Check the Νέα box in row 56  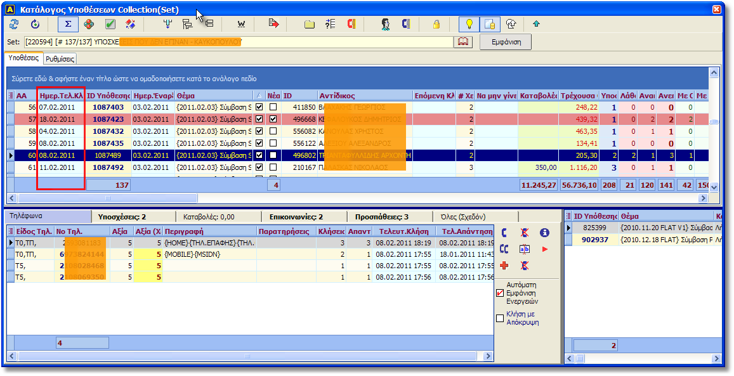point(273,107)
